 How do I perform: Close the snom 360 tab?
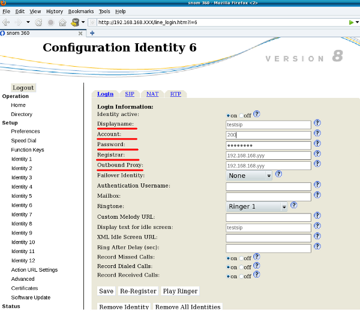pyautogui.click(x=80, y=33)
